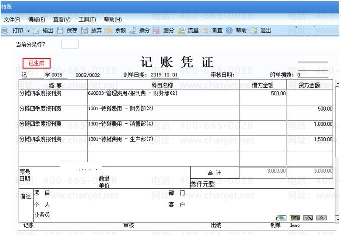Viewport: 341px width, 235px height.
Task: Open the 帮助(H) menu in menu bar
Action: [113, 20]
